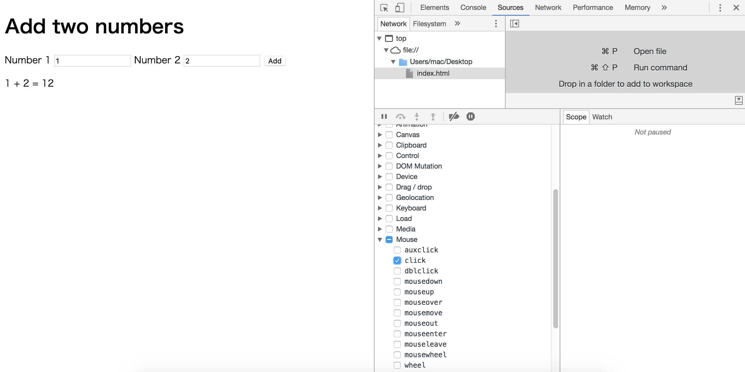745x372 pixels.
Task: Collapse the Users/mac/Desktop folder
Action: click(393, 62)
